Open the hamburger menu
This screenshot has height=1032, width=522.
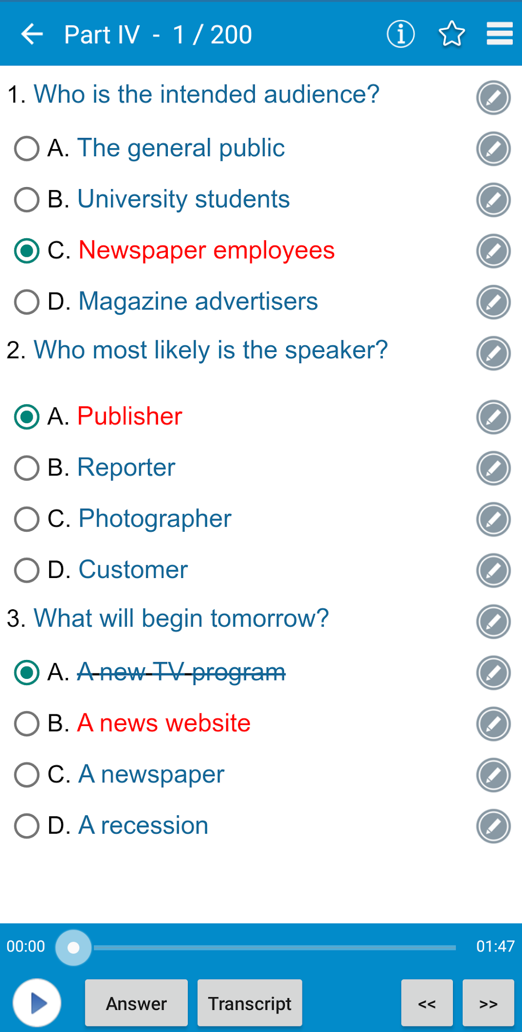(499, 34)
